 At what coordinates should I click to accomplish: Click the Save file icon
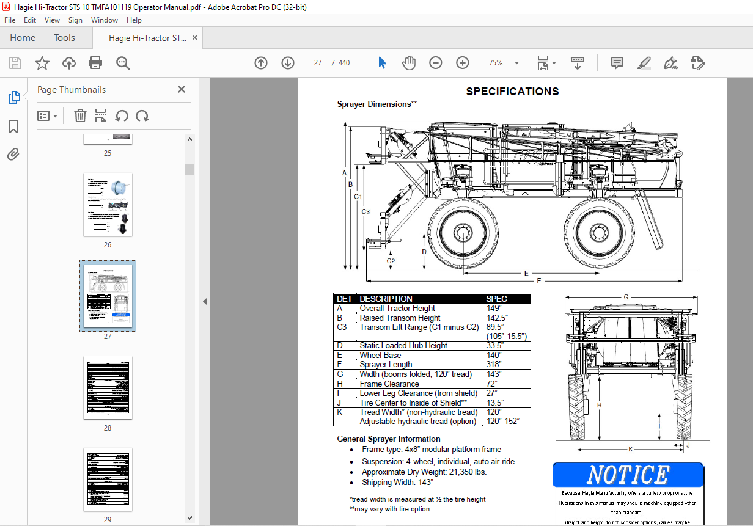coord(15,63)
